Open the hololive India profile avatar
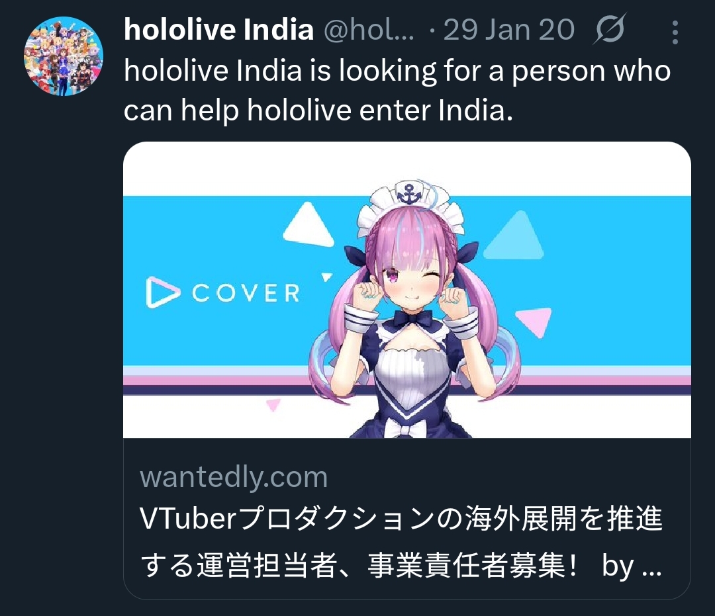The width and height of the screenshot is (715, 616). [64, 56]
